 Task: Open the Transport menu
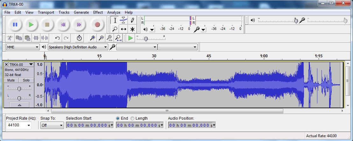46,12
